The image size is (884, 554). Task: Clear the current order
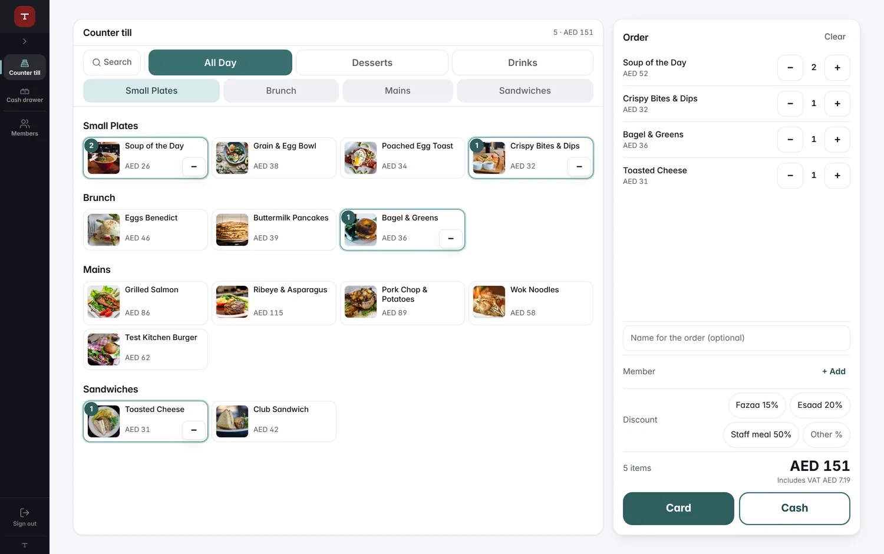coord(834,37)
